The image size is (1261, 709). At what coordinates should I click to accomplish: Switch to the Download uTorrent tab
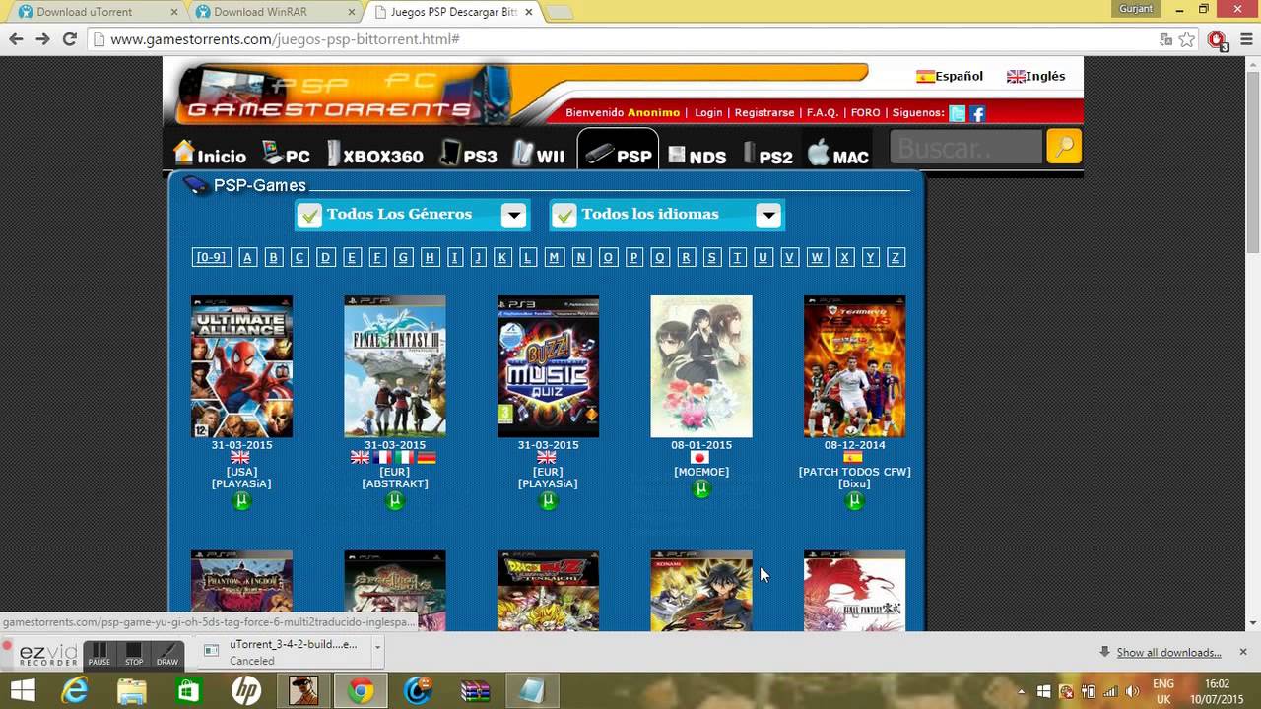[x=95, y=12]
